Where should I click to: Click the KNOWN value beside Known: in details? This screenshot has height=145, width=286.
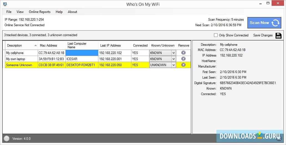click(226, 88)
